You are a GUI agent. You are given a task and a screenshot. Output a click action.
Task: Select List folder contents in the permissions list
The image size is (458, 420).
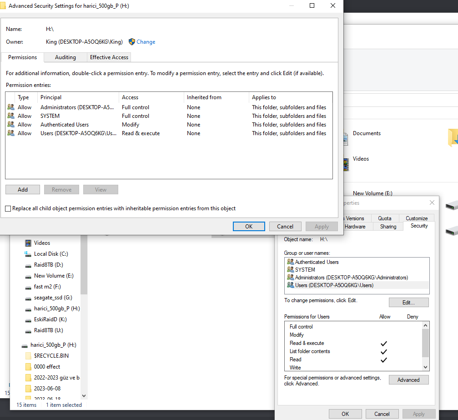coord(353,351)
